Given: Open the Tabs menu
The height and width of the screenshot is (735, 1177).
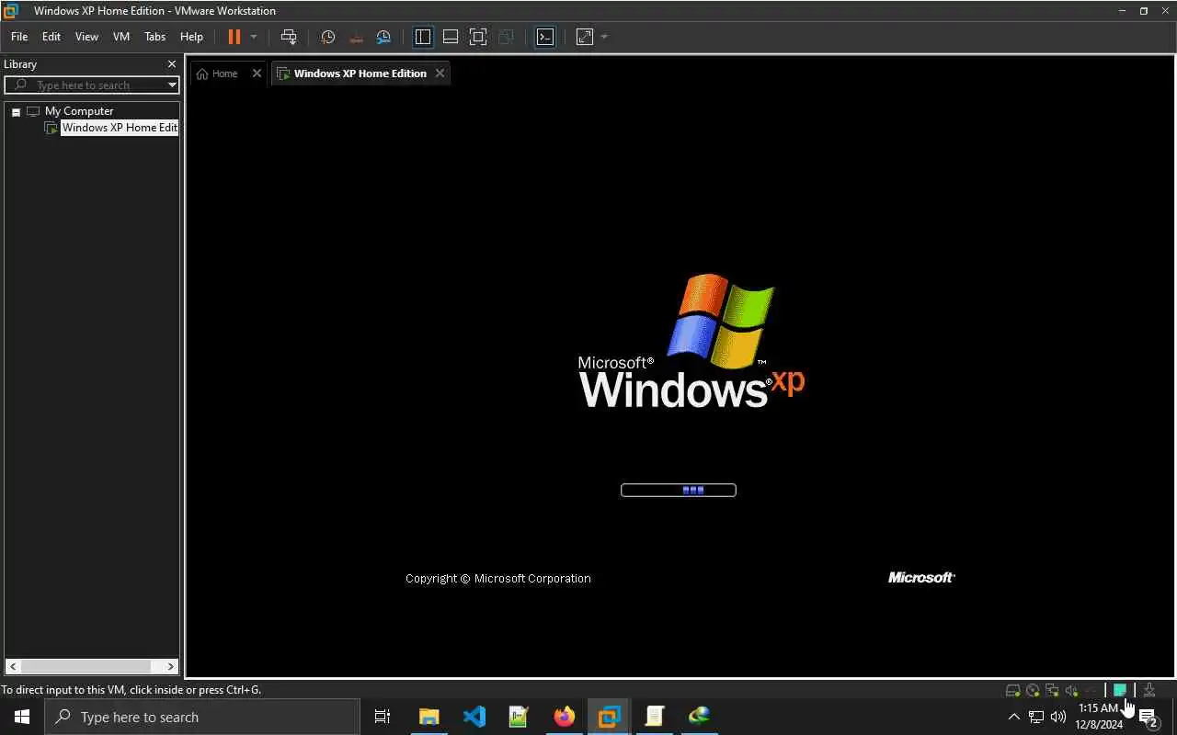Looking at the screenshot, I should [155, 37].
